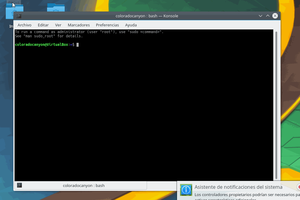300x200 pixels.
Task: Open the Marcadores menu
Action: pyautogui.click(x=79, y=25)
